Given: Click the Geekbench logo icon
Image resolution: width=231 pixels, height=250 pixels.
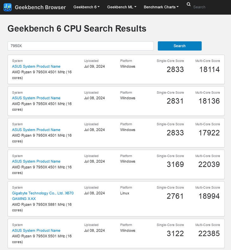Looking at the screenshot, I should pyautogui.click(x=8, y=7).
